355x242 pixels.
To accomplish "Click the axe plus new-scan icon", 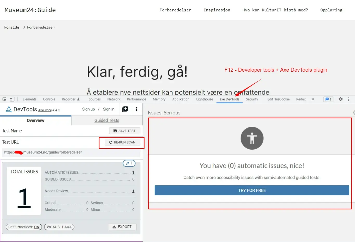I will coord(125,109).
